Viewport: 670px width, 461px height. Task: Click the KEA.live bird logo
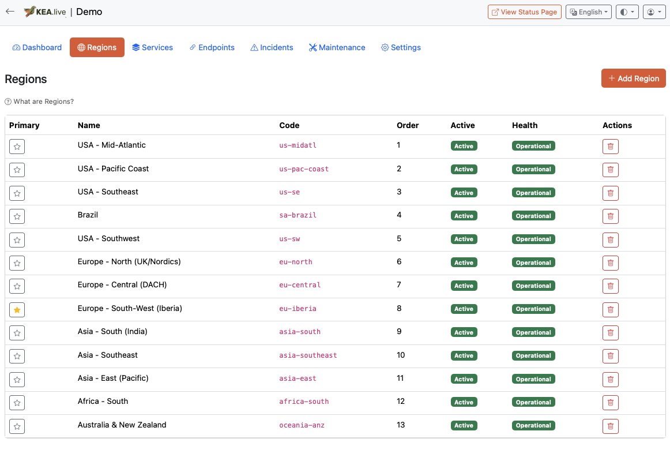(45, 12)
